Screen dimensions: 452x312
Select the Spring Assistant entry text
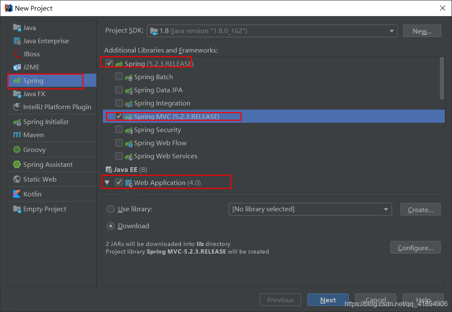pos(48,165)
